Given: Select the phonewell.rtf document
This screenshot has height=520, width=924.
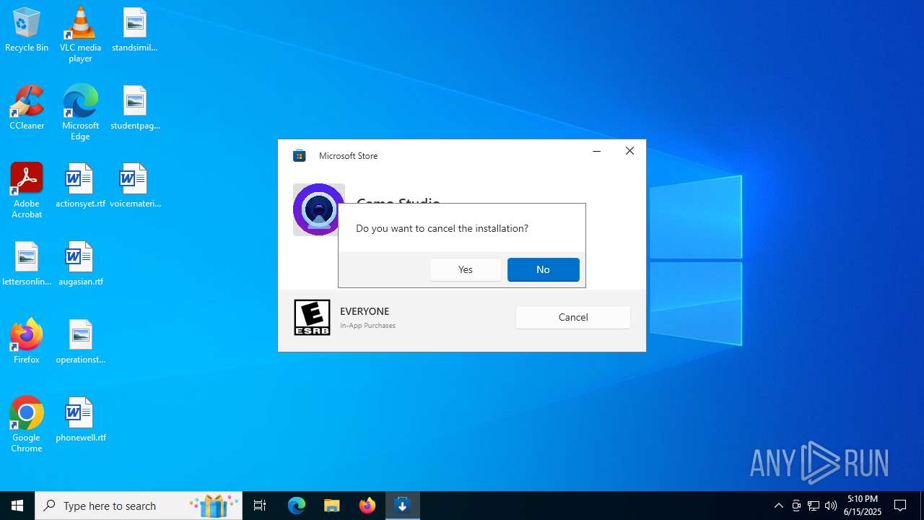Looking at the screenshot, I should point(80,420).
